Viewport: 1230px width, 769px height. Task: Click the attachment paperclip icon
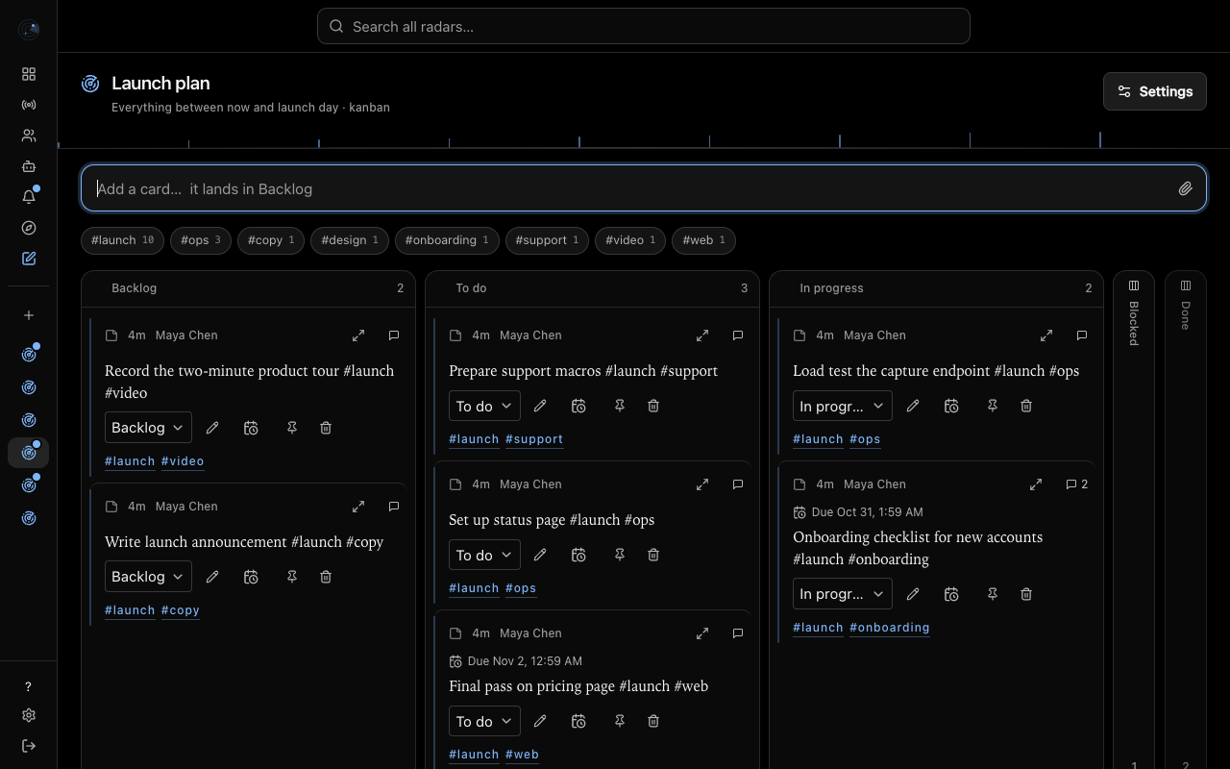coord(1186,188)
